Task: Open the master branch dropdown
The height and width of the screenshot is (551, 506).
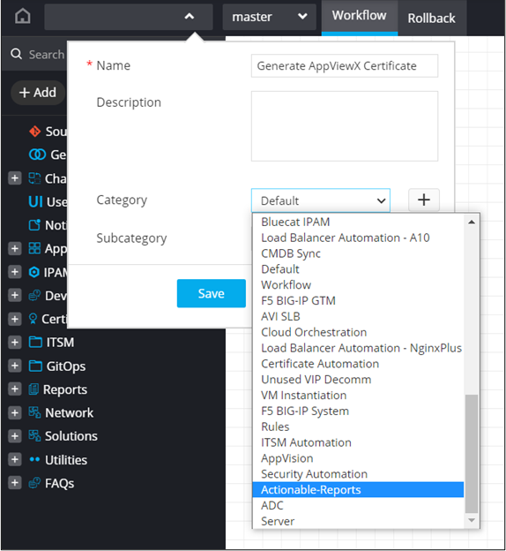Action: (x=269, y=17)
